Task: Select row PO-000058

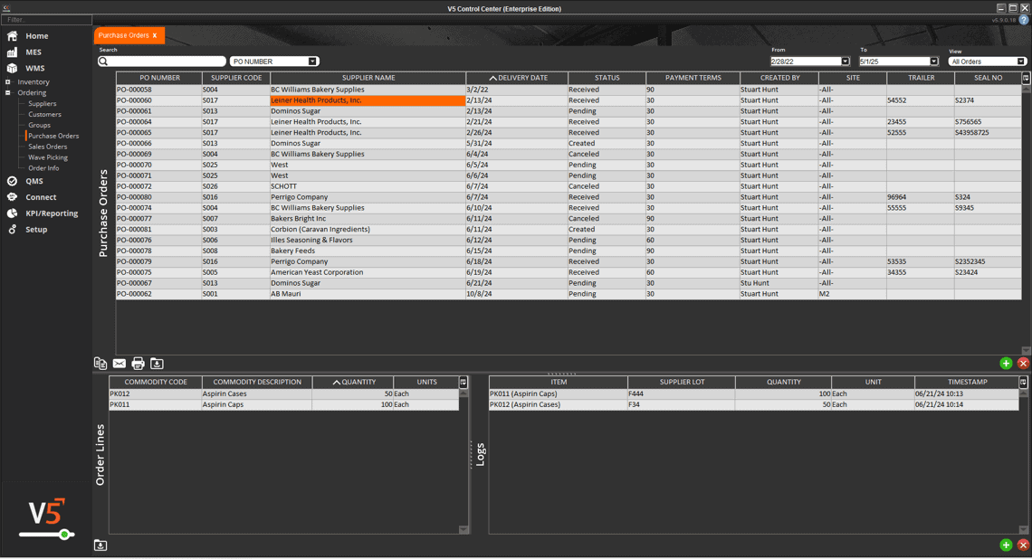Action: (x=568, y=90)
